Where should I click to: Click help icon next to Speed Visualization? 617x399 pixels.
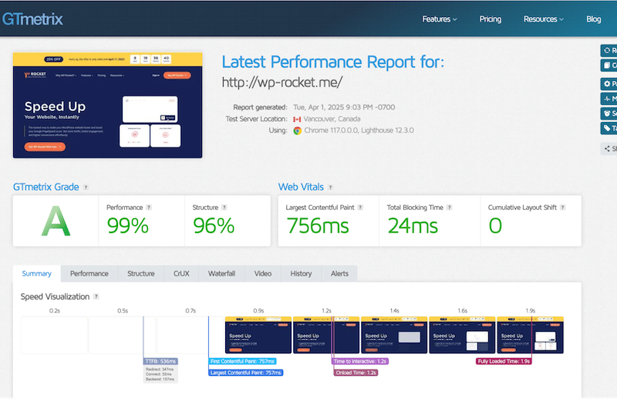coord(96,296)
